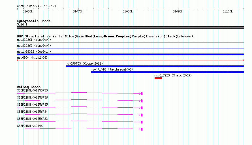
Task: Click magenta exon block of SSBP2|NM_012446
Action: (142, 129)
